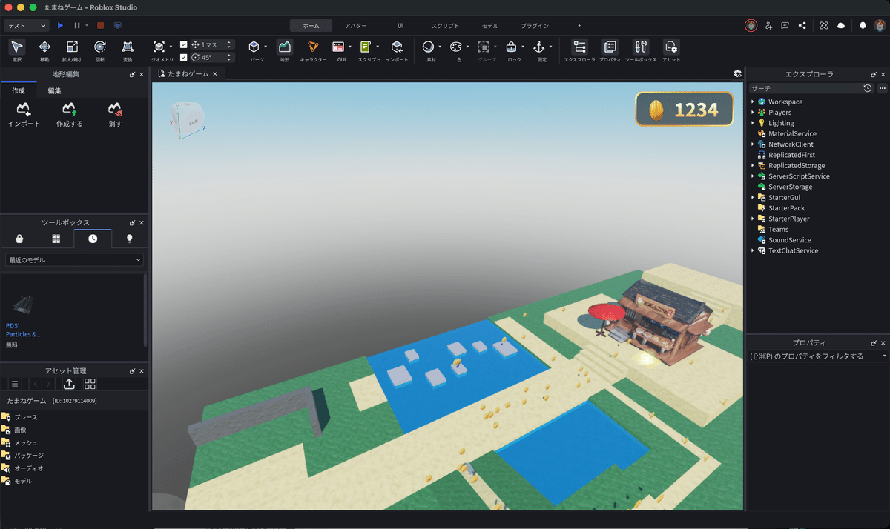
Task: Pick the Rotate (回転) tool
Action: [100, 50]
